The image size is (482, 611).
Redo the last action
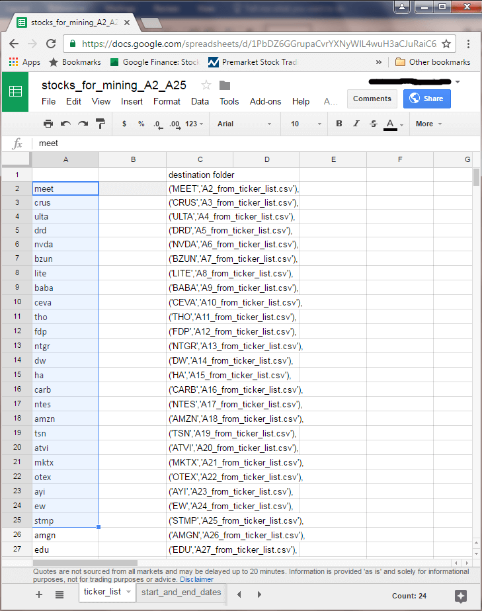coord(83,124)
